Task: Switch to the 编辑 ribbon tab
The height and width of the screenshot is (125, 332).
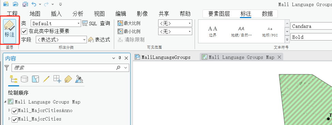Action: 121,14
